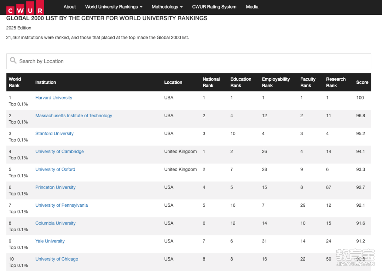Open Yale University link
Screen dimensions: 382x274
50,241
